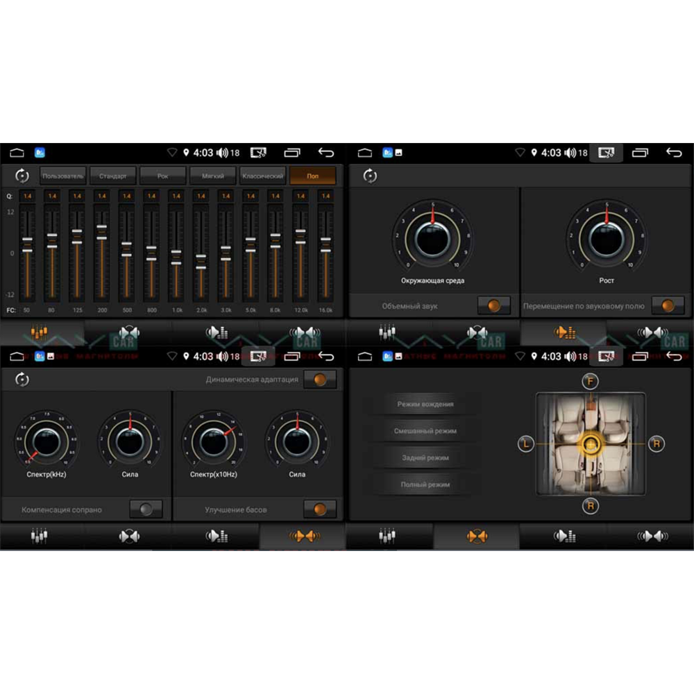Click the L left speaker button
Image resolution: width=694 pixels, height=694 pixels.
point(526,443)
